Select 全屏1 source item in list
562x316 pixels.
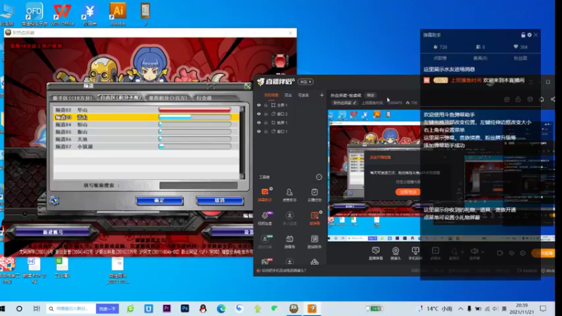280,105
